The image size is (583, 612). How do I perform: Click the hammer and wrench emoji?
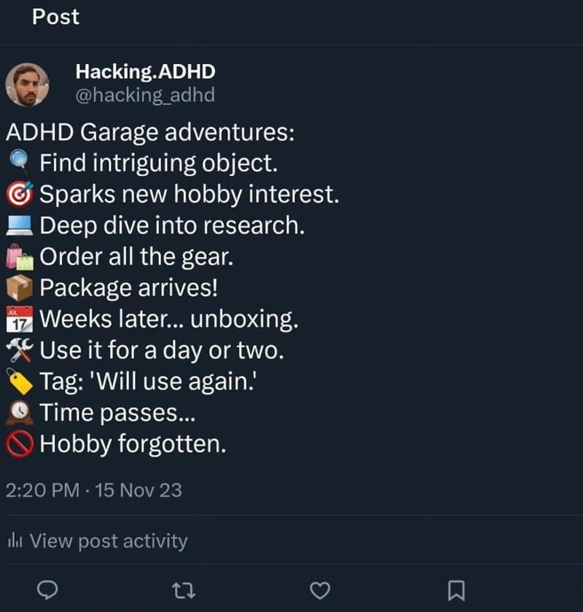(20, 351)
